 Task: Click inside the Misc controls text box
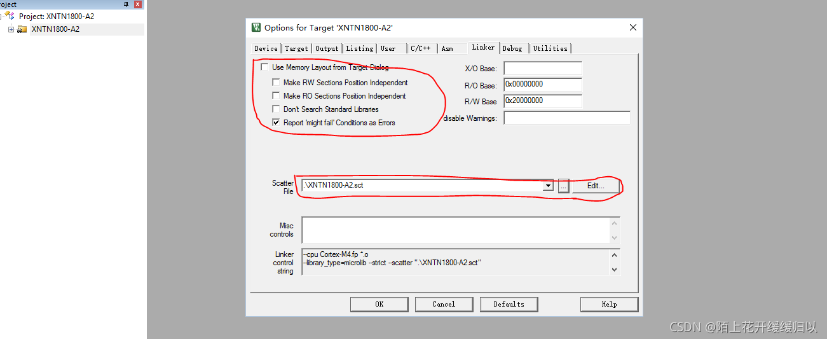[x=455, y=230]
